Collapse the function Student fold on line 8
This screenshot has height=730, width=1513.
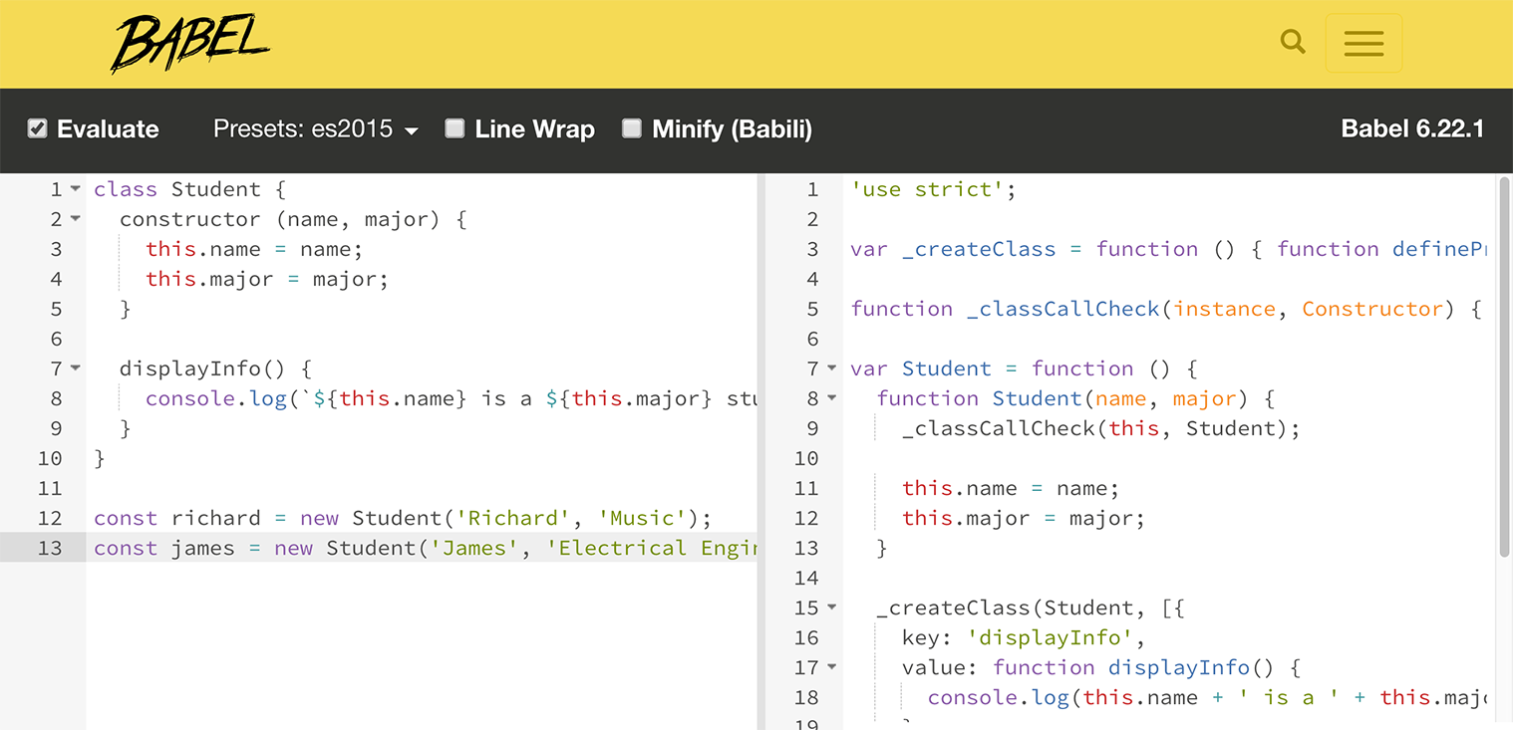pyautogui.click(x=833, y=398)
